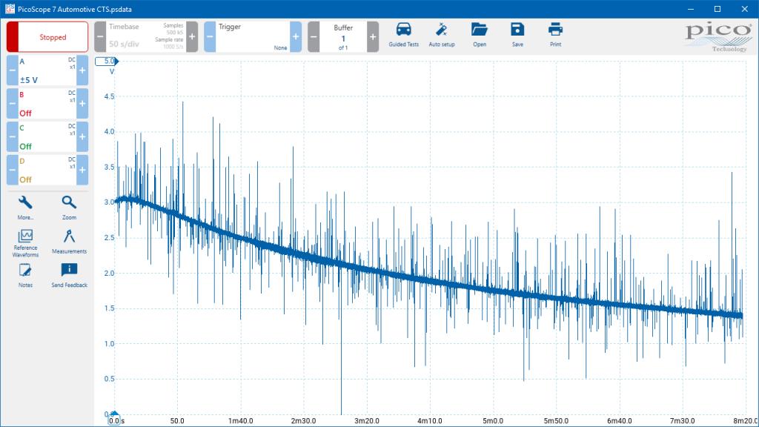
Task: Run Auto setup wand tool
Action: [442, 36]
